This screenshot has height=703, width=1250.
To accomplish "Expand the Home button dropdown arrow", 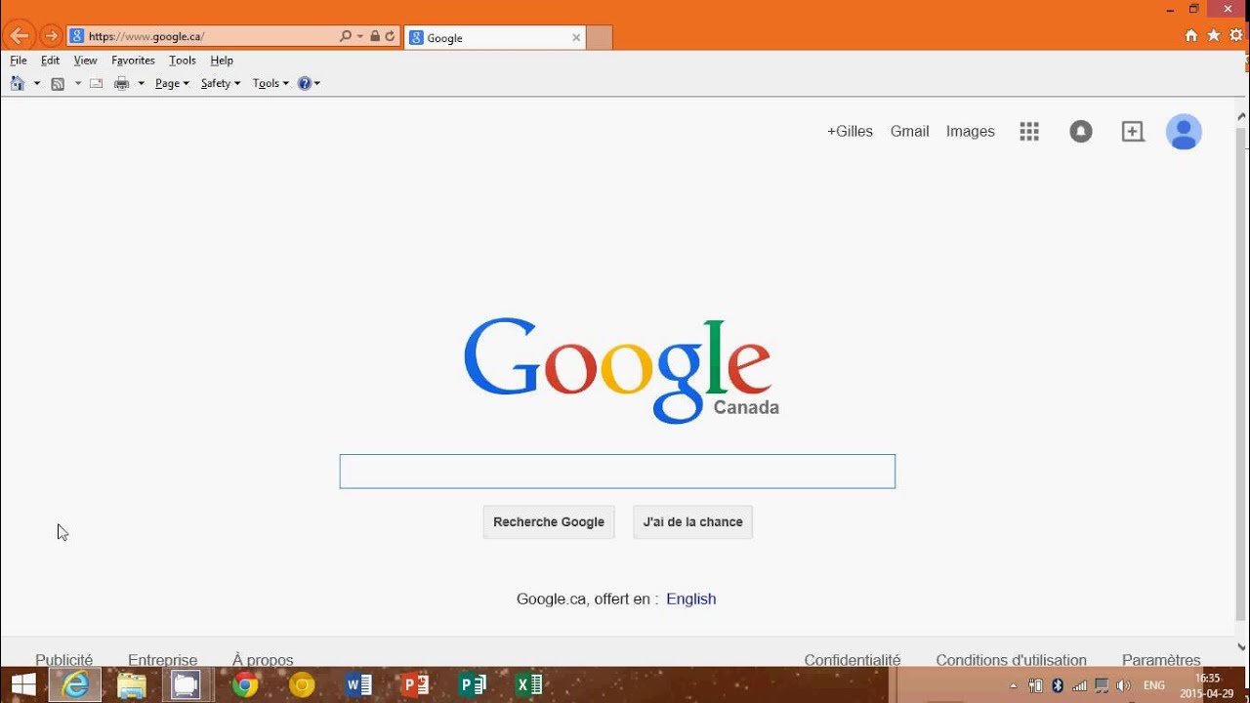I will (37, 83).
